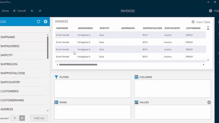The height and width of the screenshot is (123, 219).
Task: Cancel editing with the X Cancel button
Action: (x=19, y=11)
